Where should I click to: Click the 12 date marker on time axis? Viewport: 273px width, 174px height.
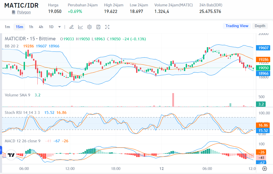pos(162,169)
